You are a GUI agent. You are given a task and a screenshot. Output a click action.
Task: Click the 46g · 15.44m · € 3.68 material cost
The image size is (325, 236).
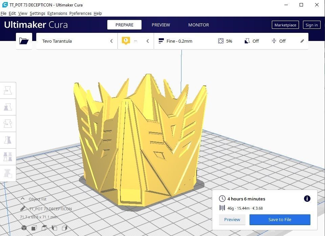click(x=245, y=208)
